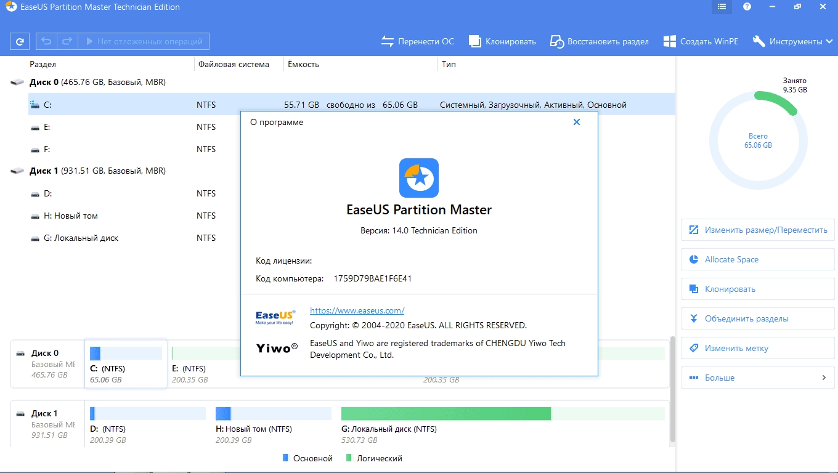Expand the Инструменты dropdown menu
The width and height of the screenshot is (838, 473).
pyautogui.click(x=794, y=41)
